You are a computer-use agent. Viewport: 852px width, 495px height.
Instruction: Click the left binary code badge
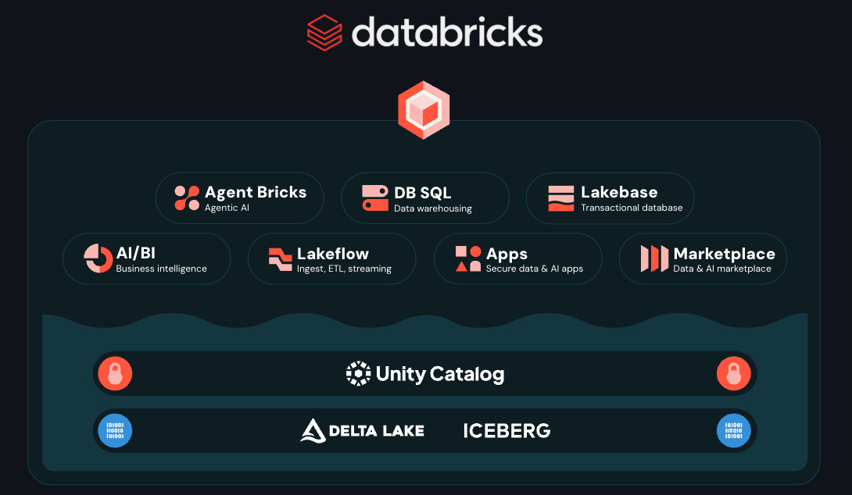(114, 430)
